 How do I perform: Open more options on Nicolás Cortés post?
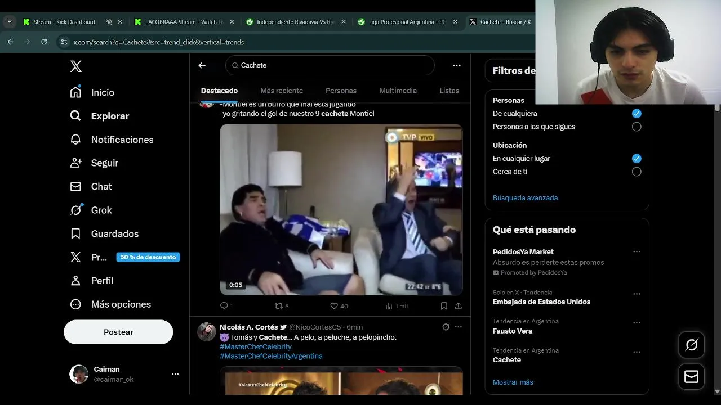coord(459,327)
